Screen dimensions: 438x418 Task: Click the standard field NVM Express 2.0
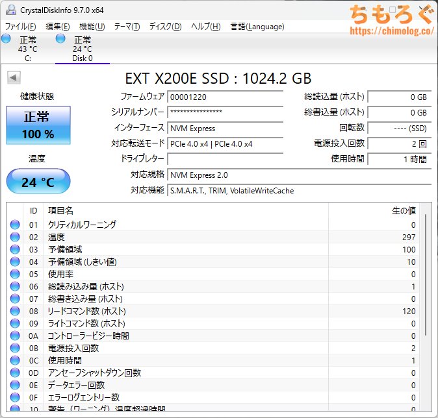point(300,175)
